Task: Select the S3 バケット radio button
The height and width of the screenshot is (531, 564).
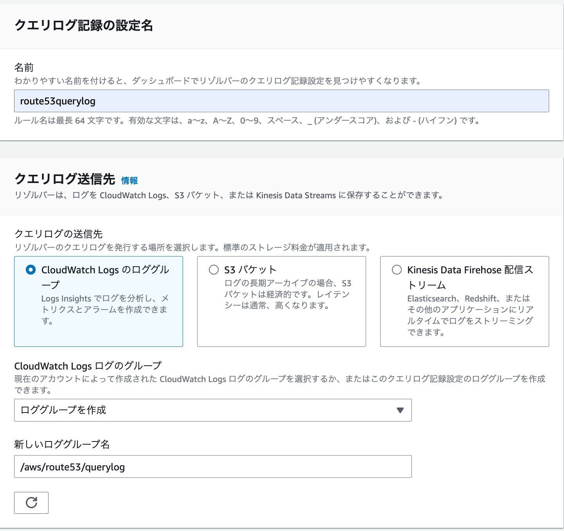Action: (x=214, y=270)
